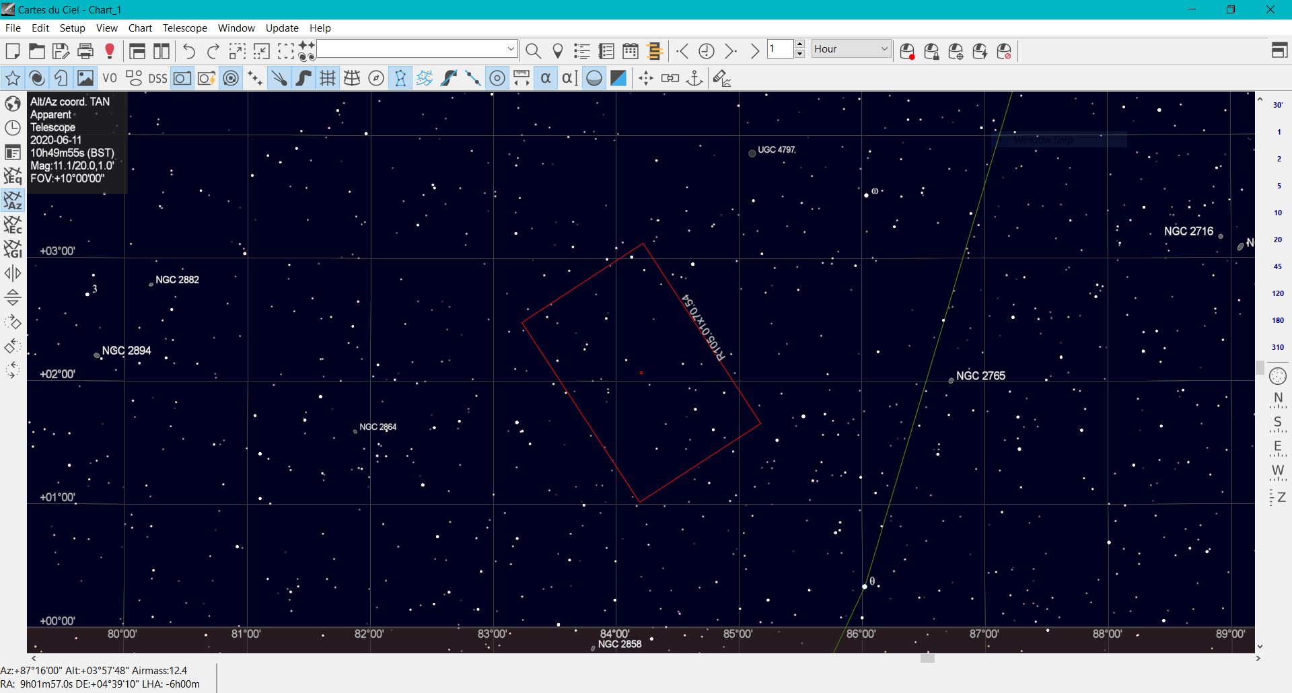This screenshot has height=693, width=1292.
Task: Click the magnifier advanced search icon
Action: 533,51
